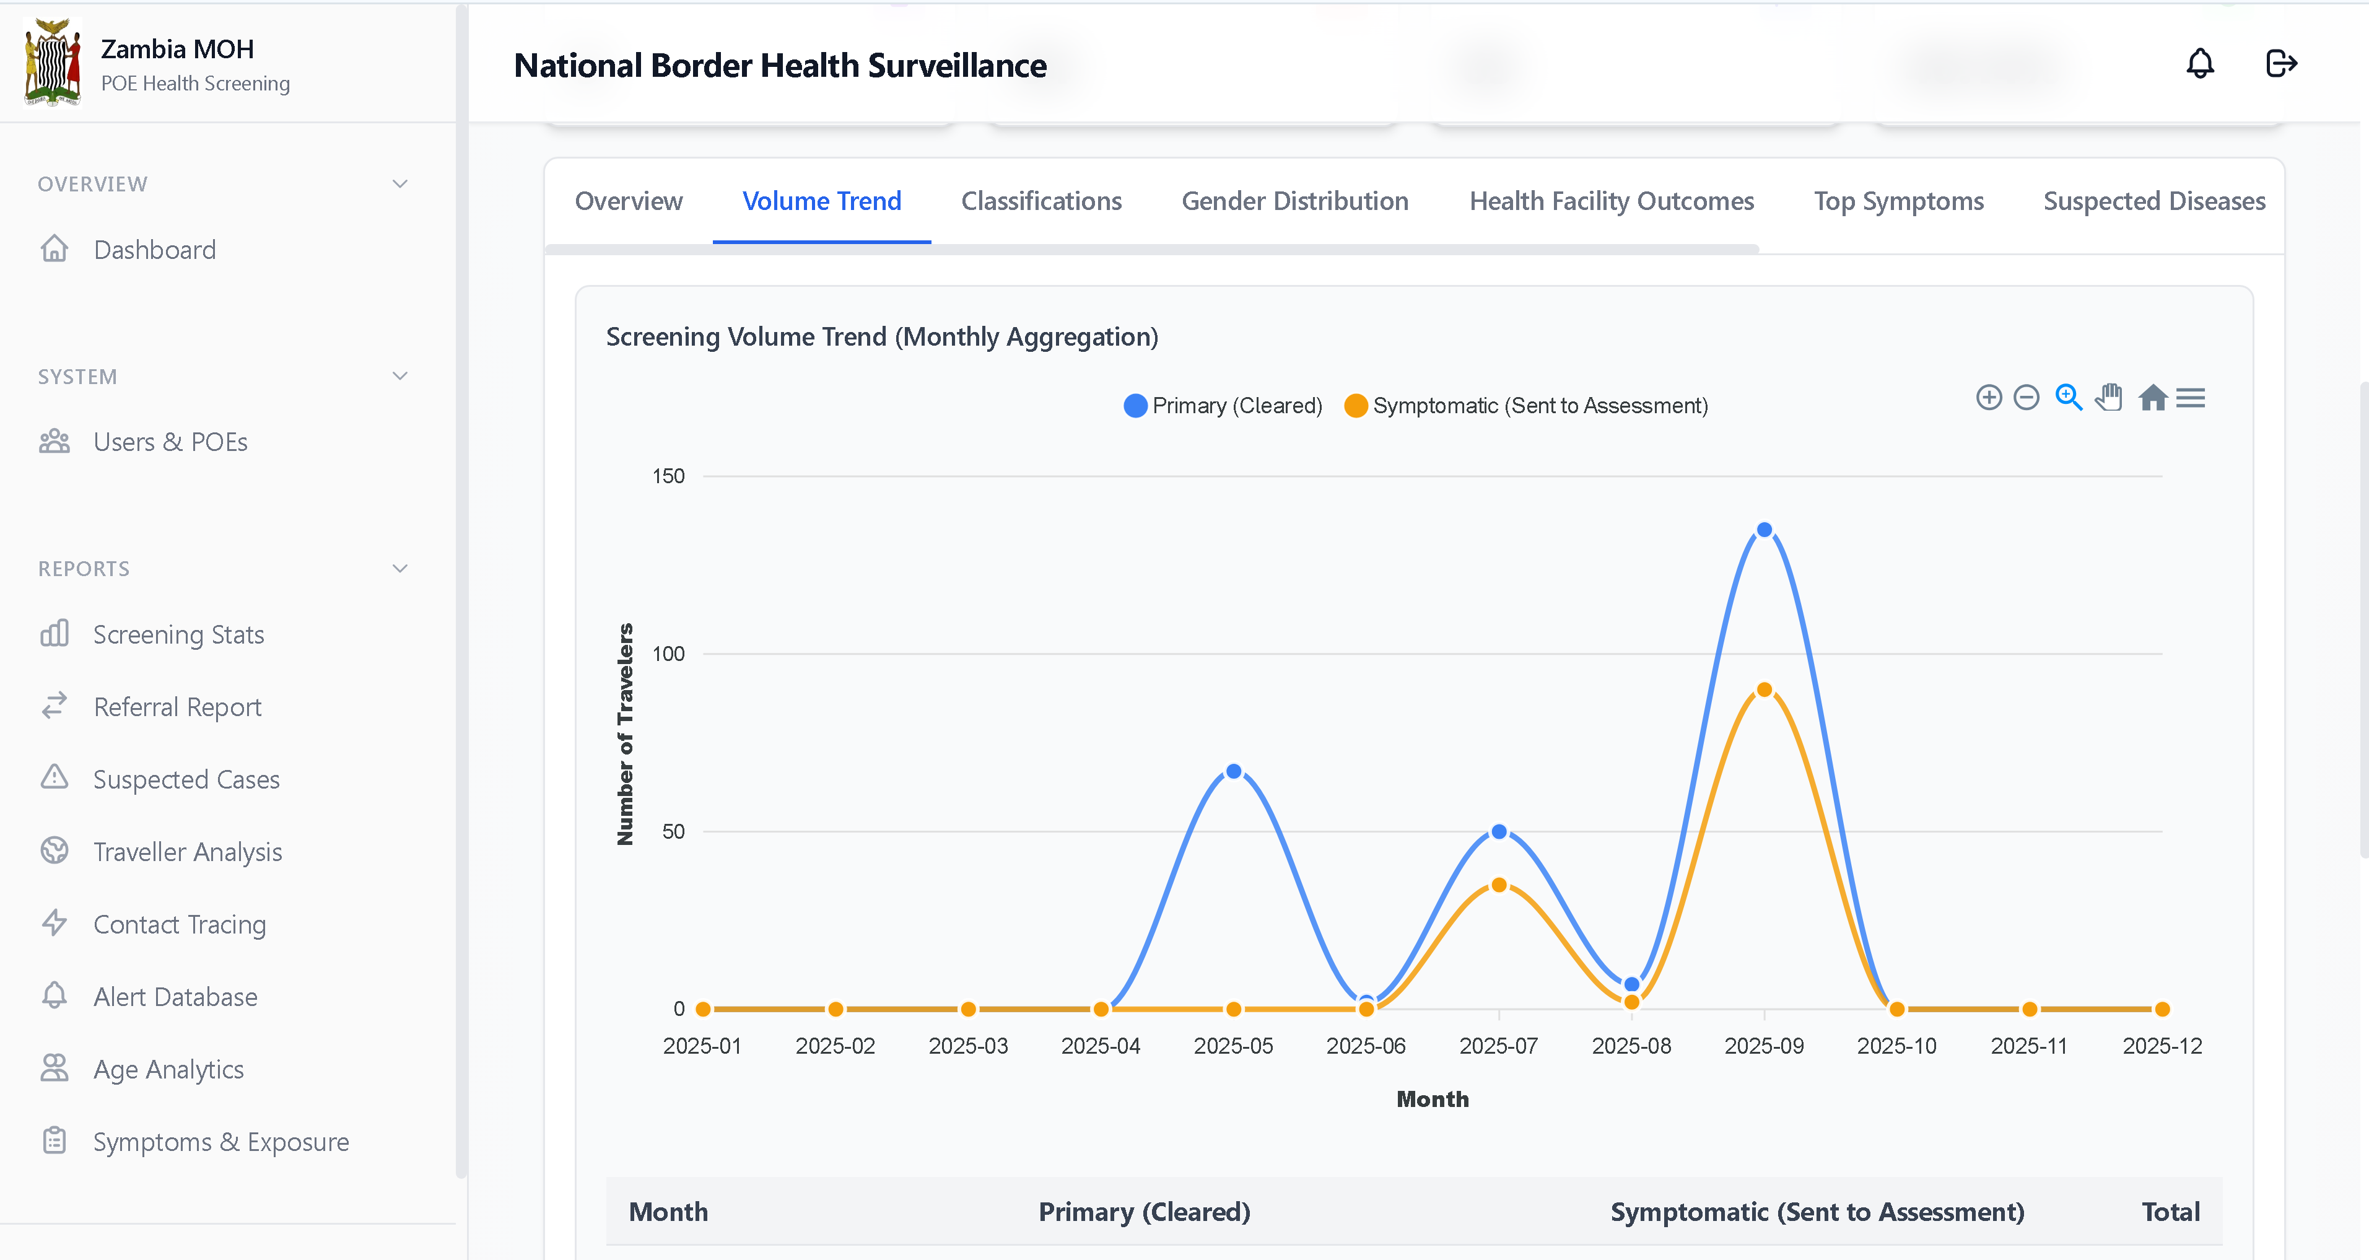Collapse the REPORTS section
The image size is (2369, 1260).
[399, 567]
